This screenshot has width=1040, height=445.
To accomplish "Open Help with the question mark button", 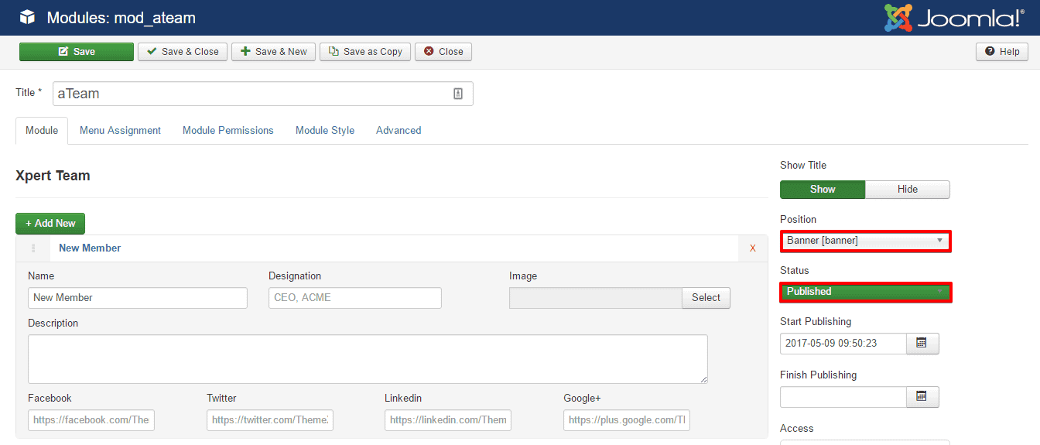I will point(1002,52).
